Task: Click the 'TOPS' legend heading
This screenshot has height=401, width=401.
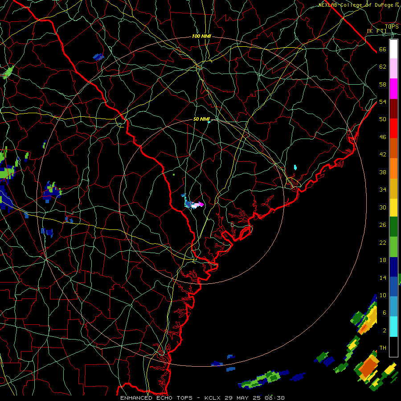Action: tap(392, 27)
